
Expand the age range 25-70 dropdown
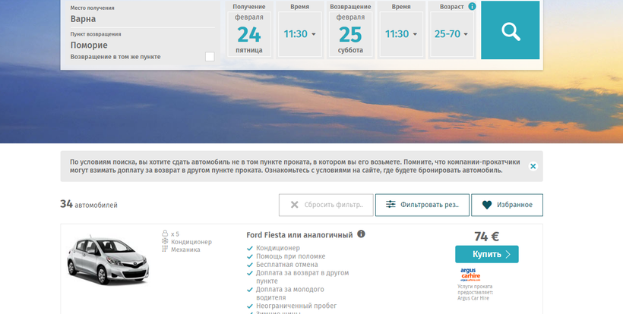pyautogui.click(x=451, y=34)
